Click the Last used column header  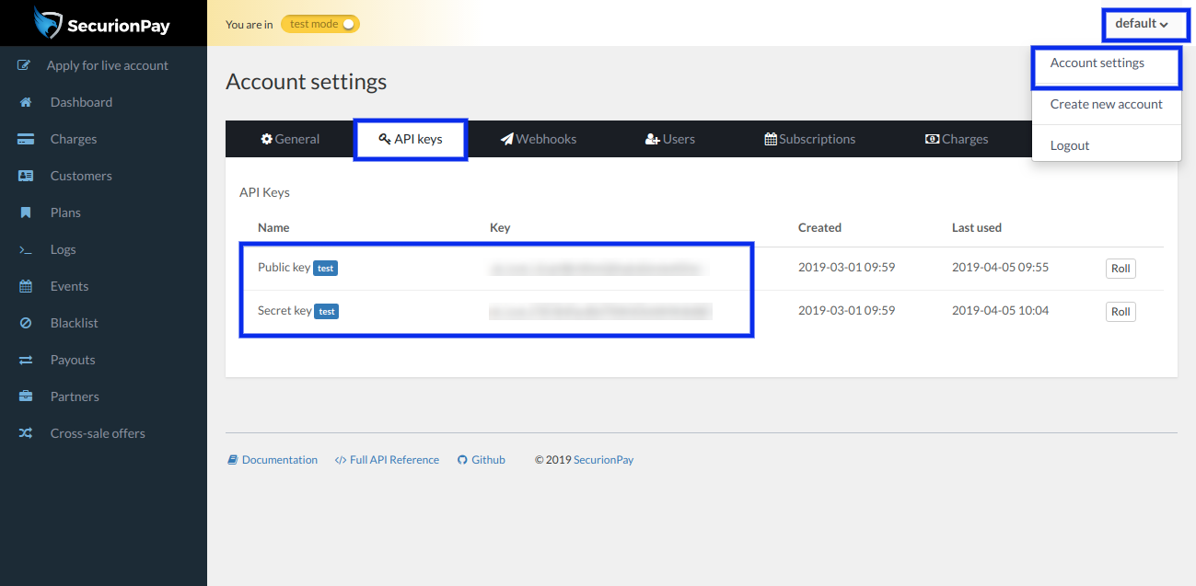tap(977, 227)
